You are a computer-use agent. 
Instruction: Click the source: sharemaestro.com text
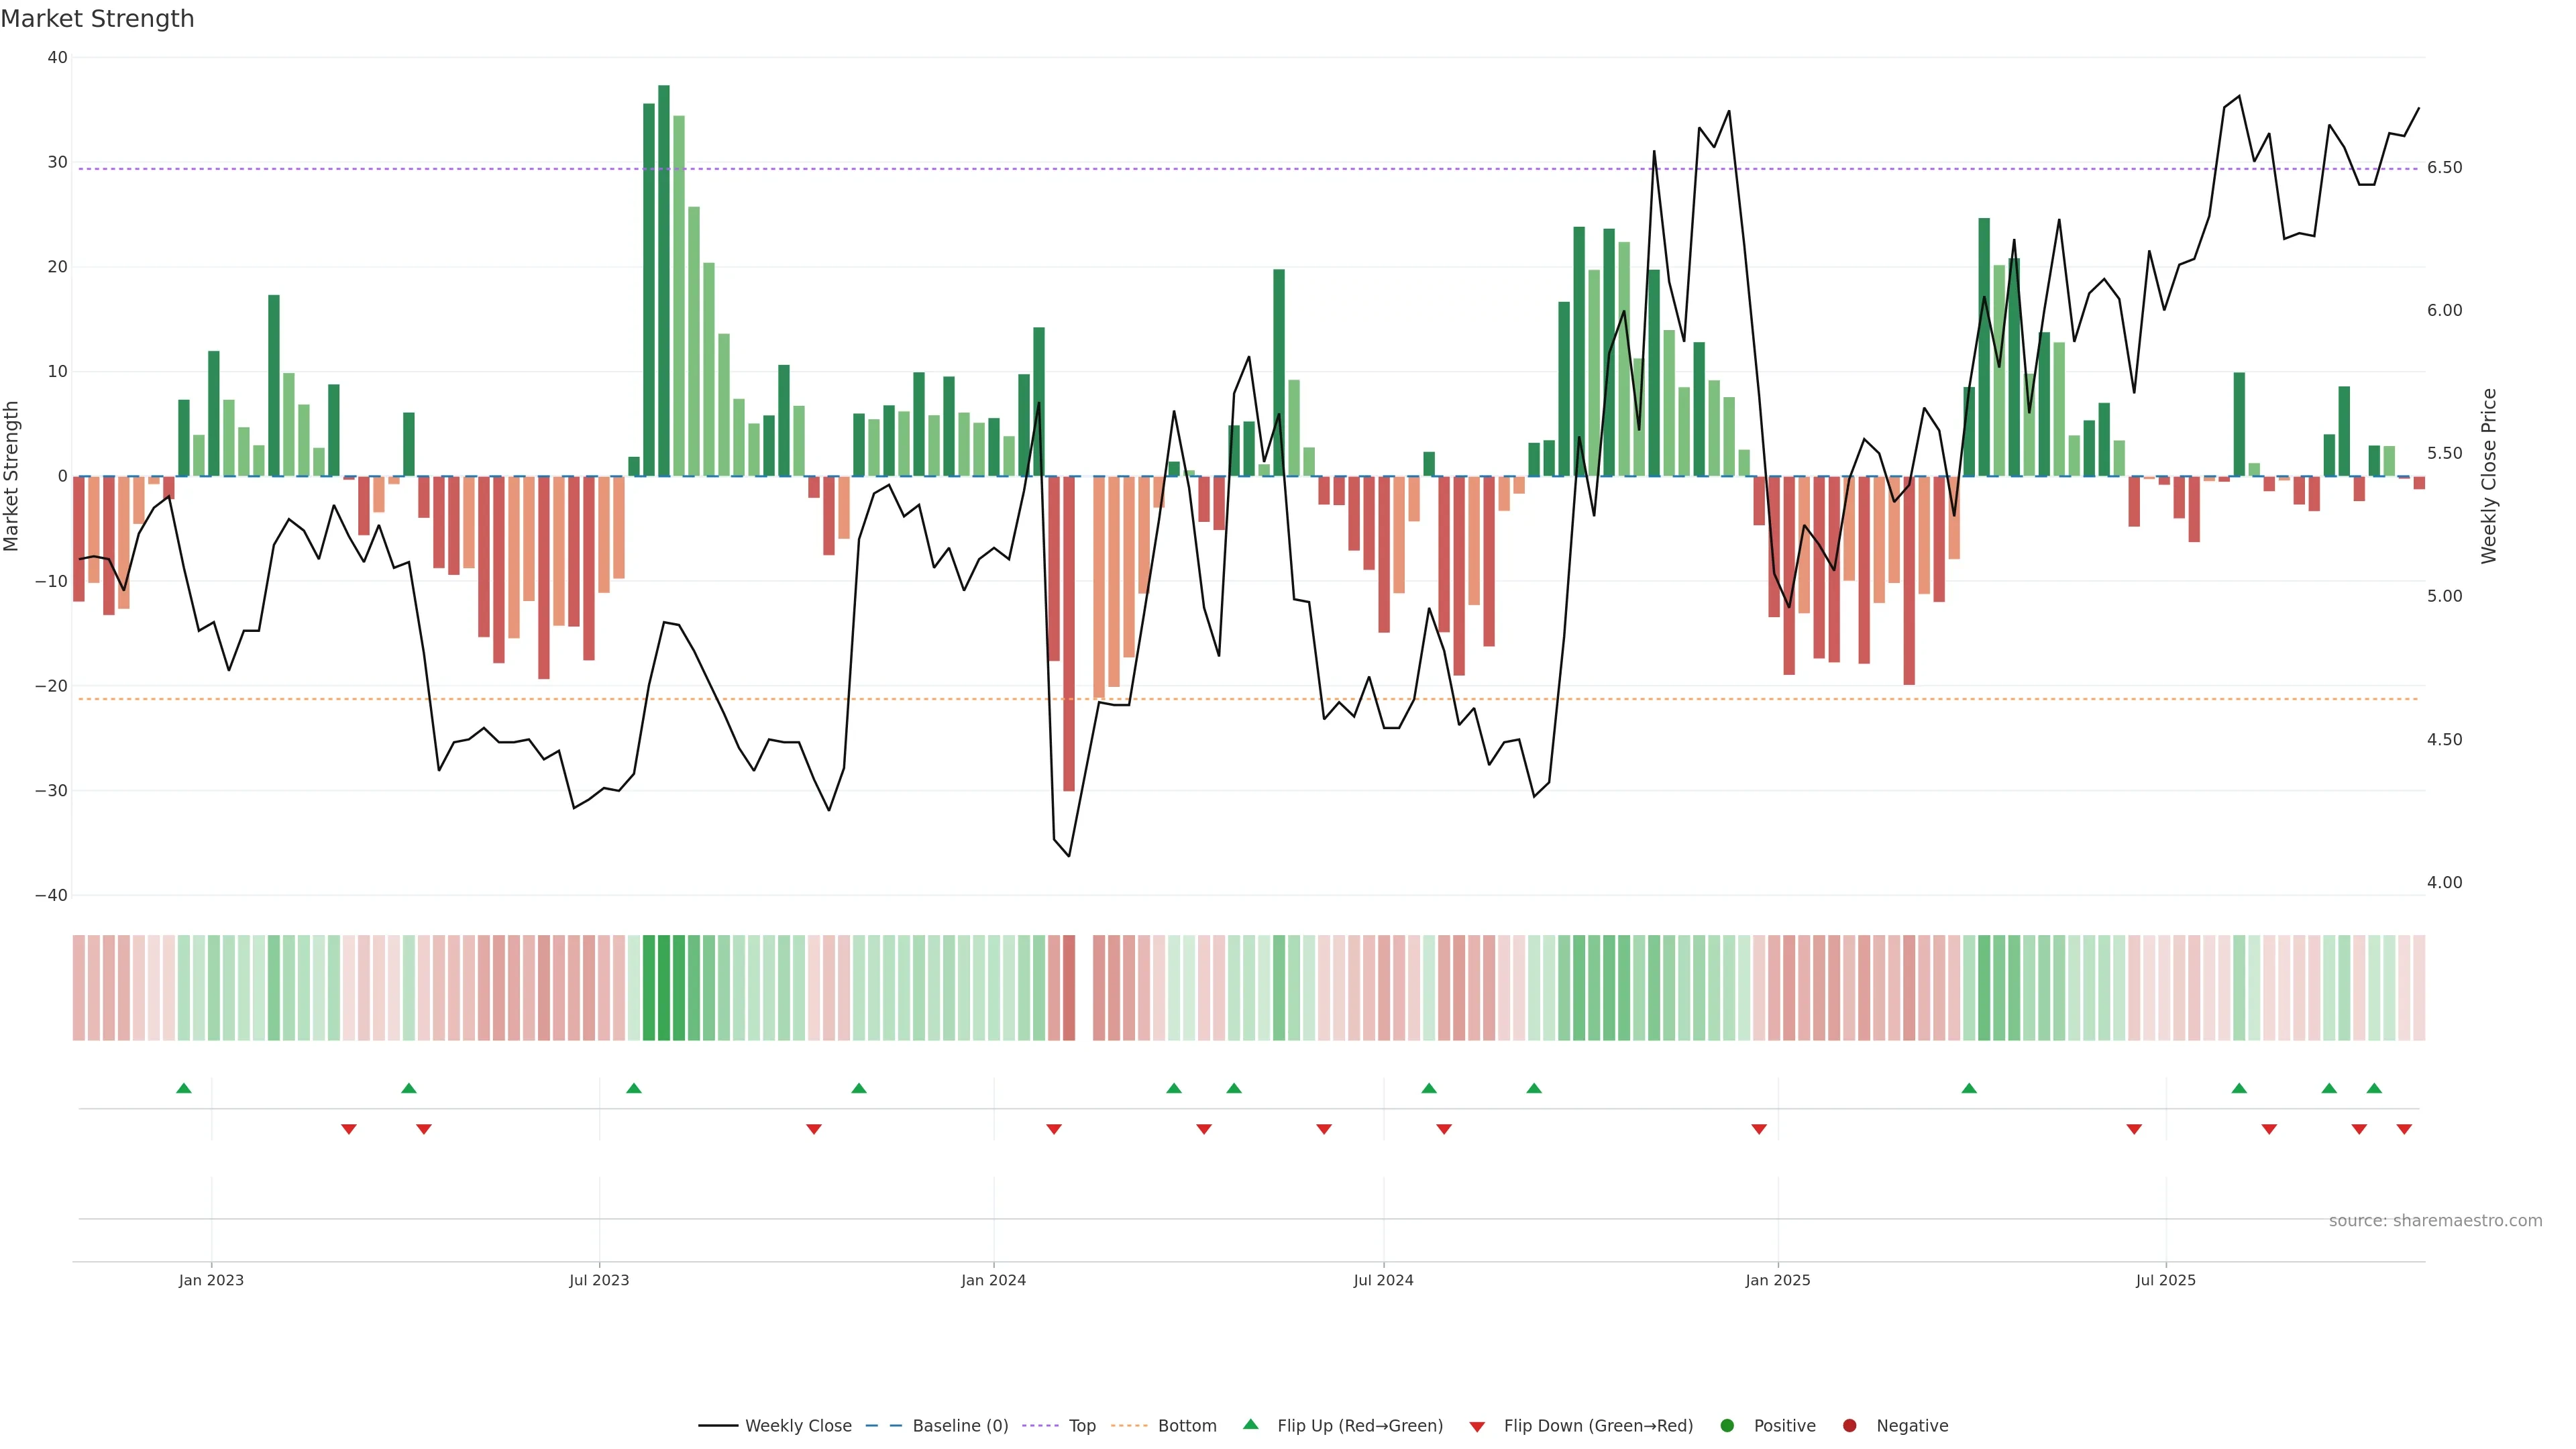pos(2435,1220)
